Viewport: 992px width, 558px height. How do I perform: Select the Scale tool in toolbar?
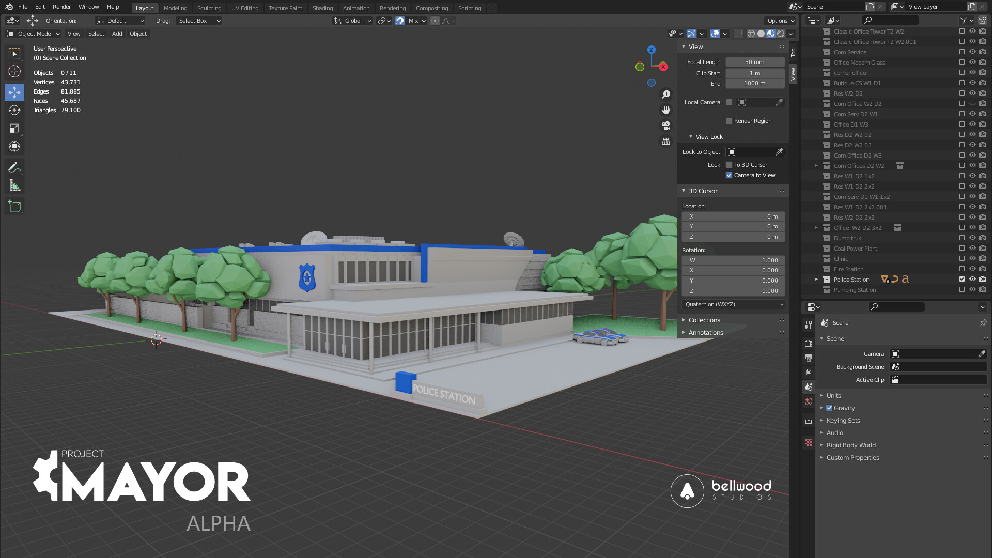[14, 128]
